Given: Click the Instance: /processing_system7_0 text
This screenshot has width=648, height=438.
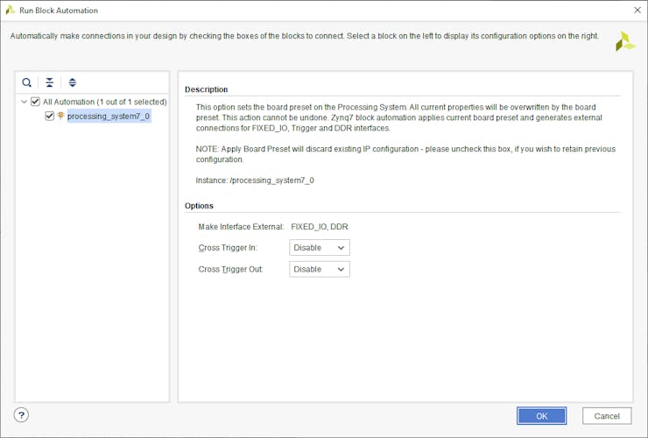Looking at the screenshot, I should [255, 180].
